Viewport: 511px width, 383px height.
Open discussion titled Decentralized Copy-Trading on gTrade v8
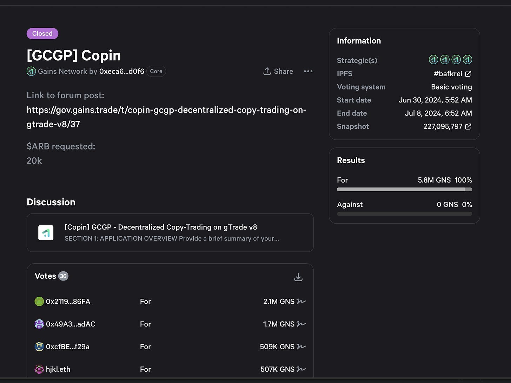tap(161, 227)
